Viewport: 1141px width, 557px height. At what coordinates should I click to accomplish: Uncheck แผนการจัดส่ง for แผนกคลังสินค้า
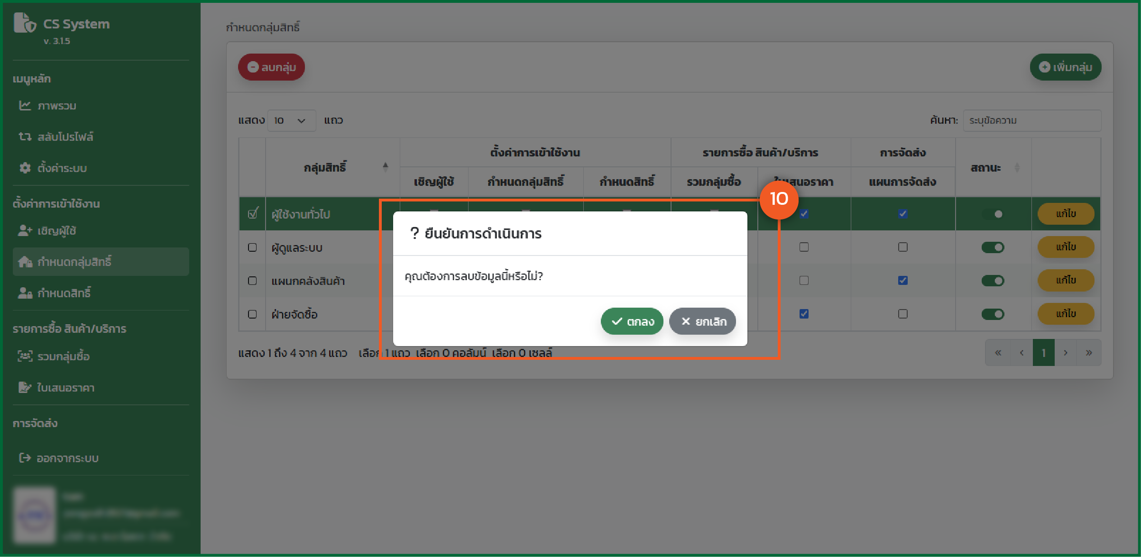click(x=902, y=281)
